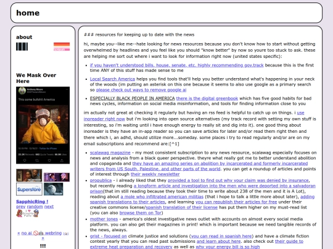Click the 'We Mask Over Here' heading
This screenshot has height=249, width=333.
tap(36, 78)
